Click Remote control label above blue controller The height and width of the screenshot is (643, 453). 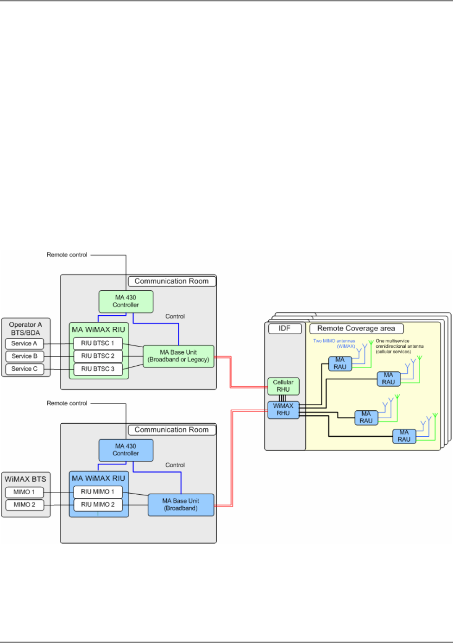click(67, 403)
